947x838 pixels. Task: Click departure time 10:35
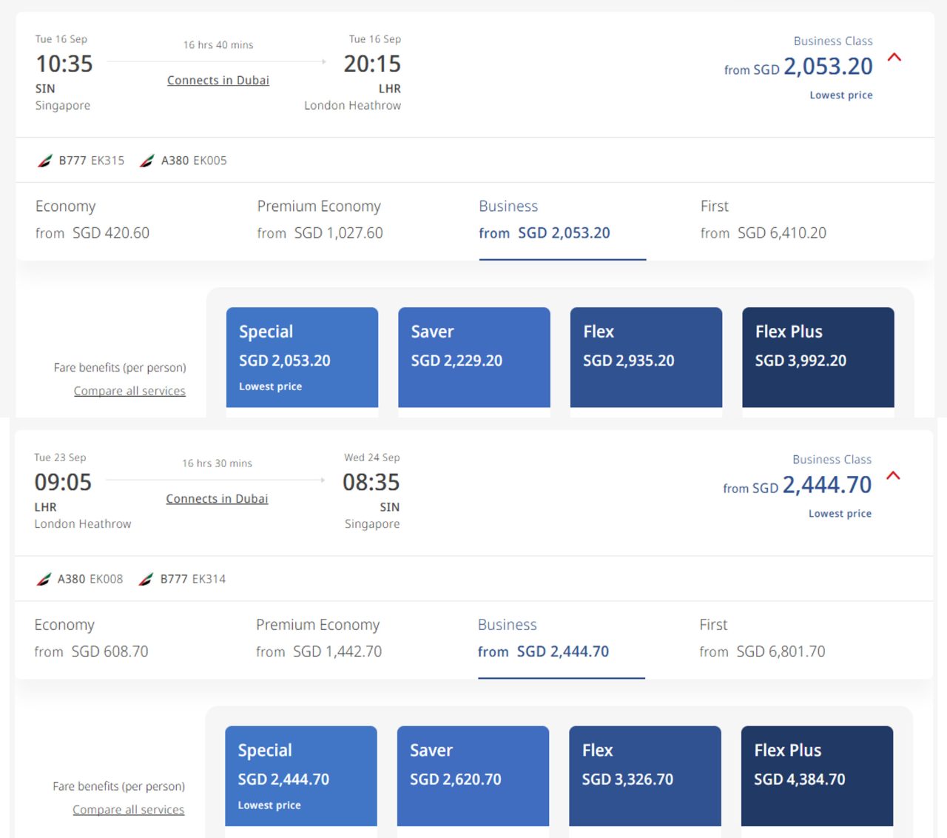pyautogui.click(x=64, y=64)
